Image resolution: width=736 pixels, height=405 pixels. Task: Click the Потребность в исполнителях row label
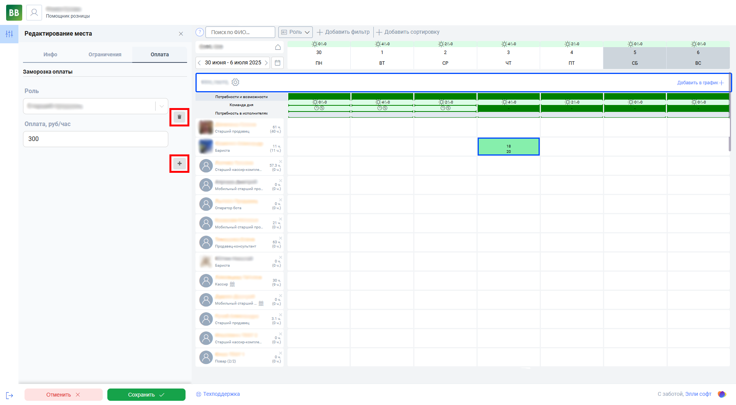pyautogui.click(x=242, y=113)
